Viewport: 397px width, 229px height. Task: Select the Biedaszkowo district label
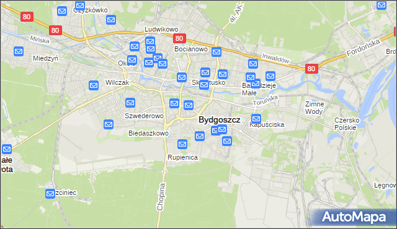(148, 133)
